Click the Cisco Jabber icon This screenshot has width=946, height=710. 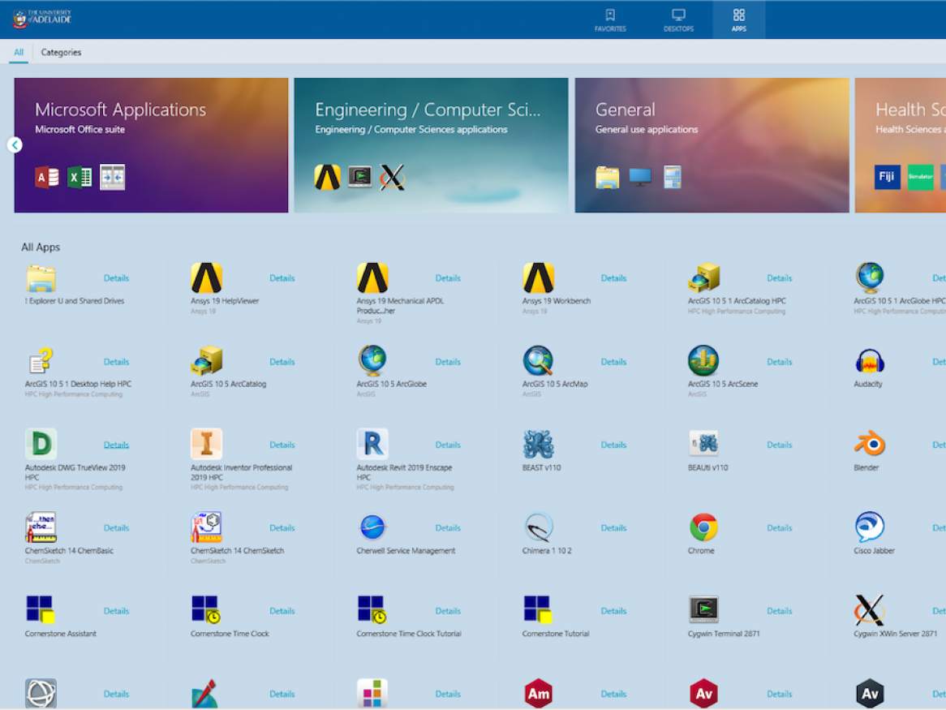point(869,527)
